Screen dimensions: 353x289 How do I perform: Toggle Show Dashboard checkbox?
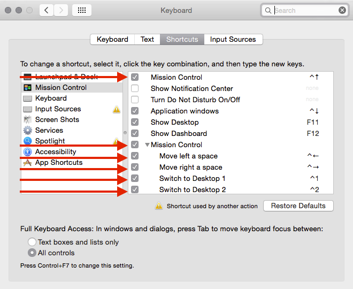tap(135, 133)
